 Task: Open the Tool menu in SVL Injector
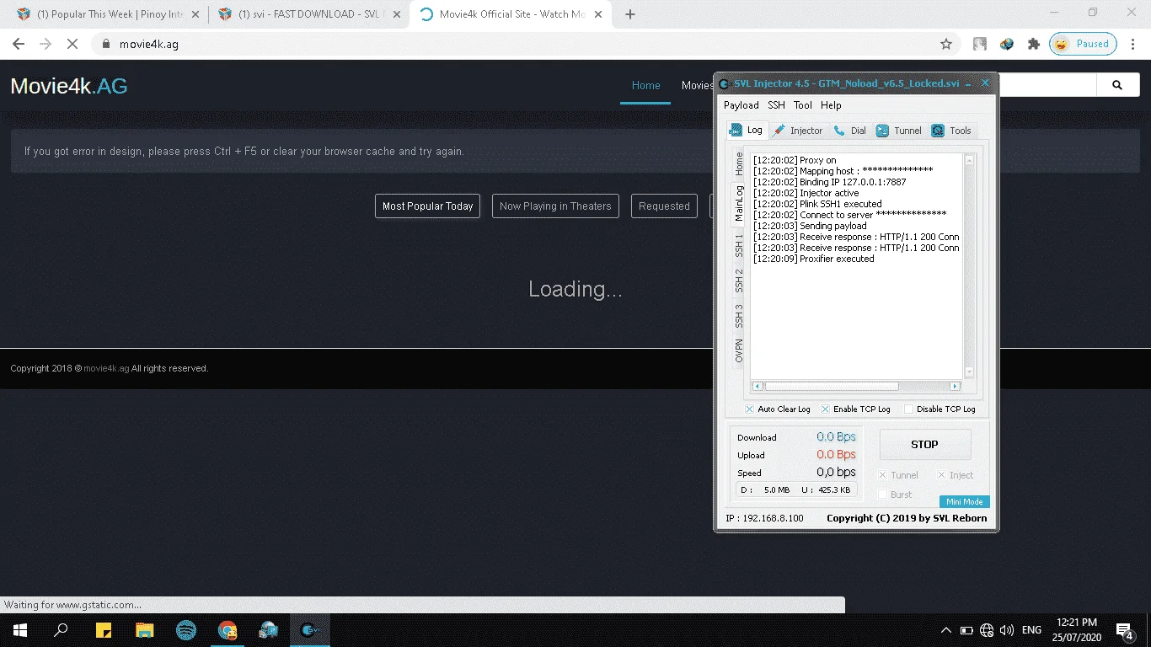pyautogui.click(x=803, y=105)
